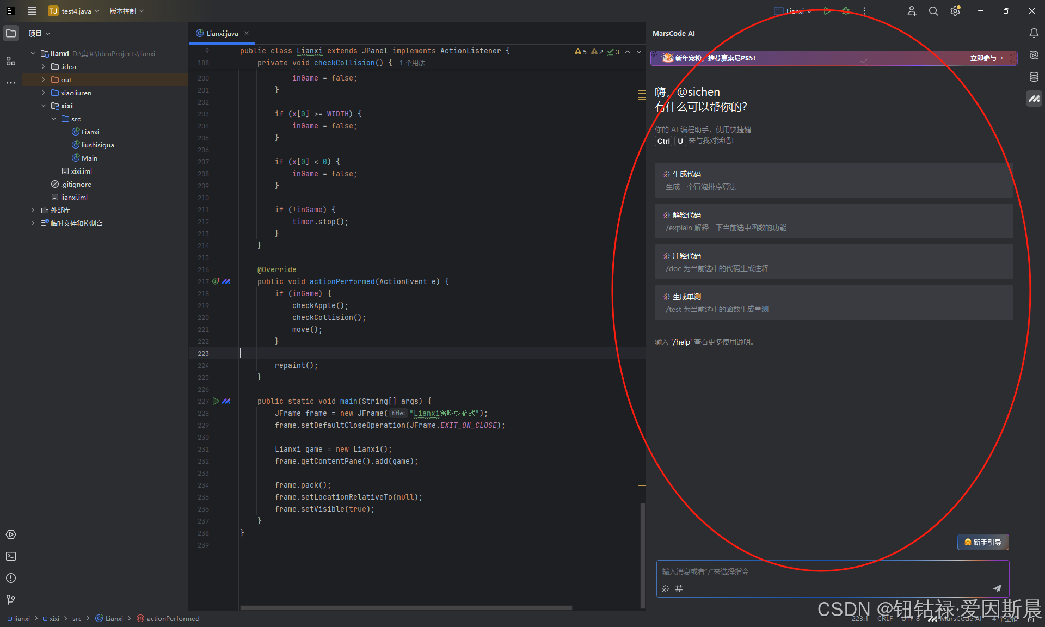Screen dimensions: 1045x627
Task: Open the Structure tool window icon
Action: point(11,61)
